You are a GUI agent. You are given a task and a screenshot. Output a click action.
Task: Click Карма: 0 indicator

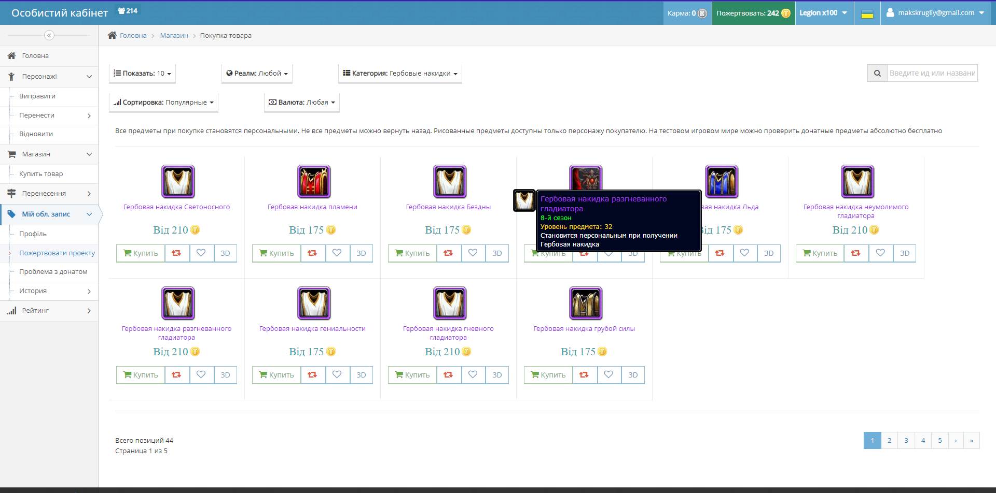click(687, 13)
